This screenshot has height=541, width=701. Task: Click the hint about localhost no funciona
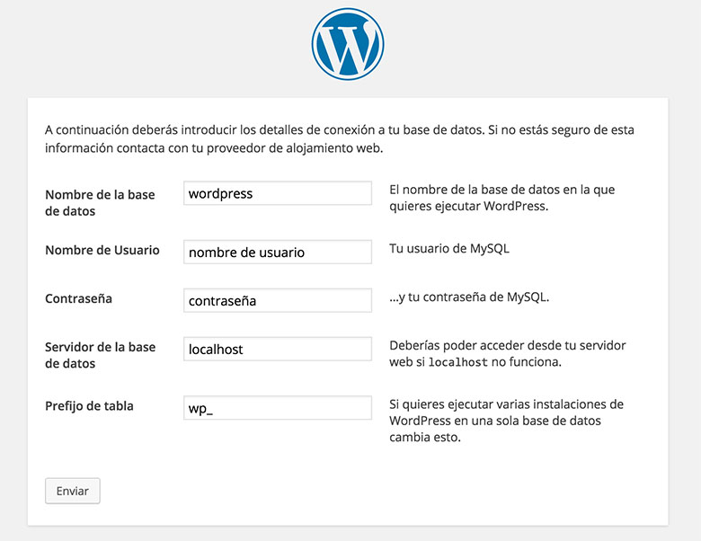pyautogui.click(x=508, y=353)
